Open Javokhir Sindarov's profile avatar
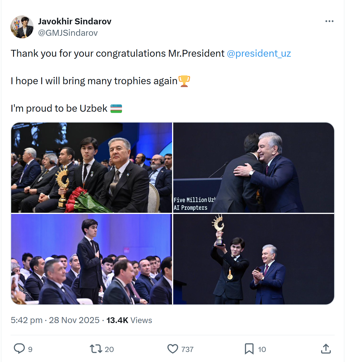The image size is (345, 362). (x=22, y=27)
